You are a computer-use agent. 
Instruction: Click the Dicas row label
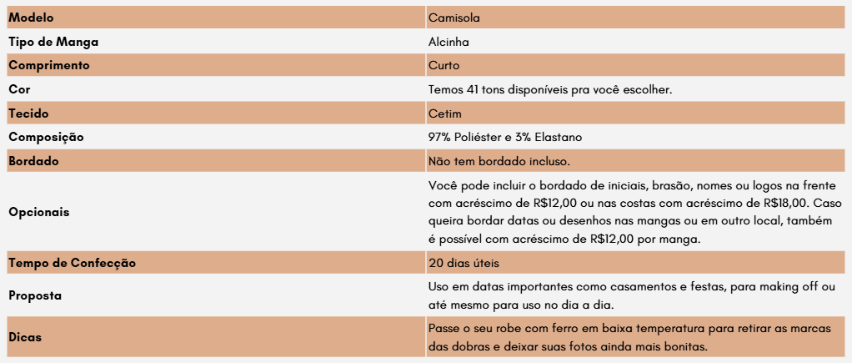coord(25,338)
